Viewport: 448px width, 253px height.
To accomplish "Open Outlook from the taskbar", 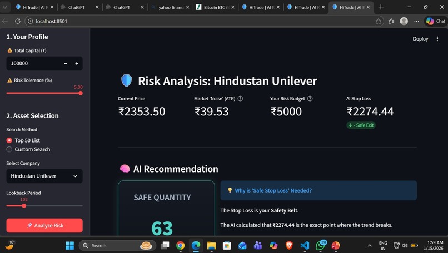I will pyautogui.click(x=242, y=246).
